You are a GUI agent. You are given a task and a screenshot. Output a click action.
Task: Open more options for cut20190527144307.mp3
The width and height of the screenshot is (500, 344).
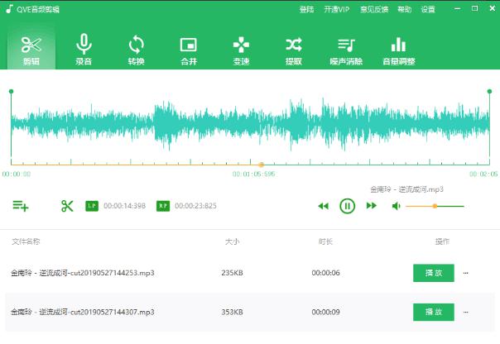[466, 312]
